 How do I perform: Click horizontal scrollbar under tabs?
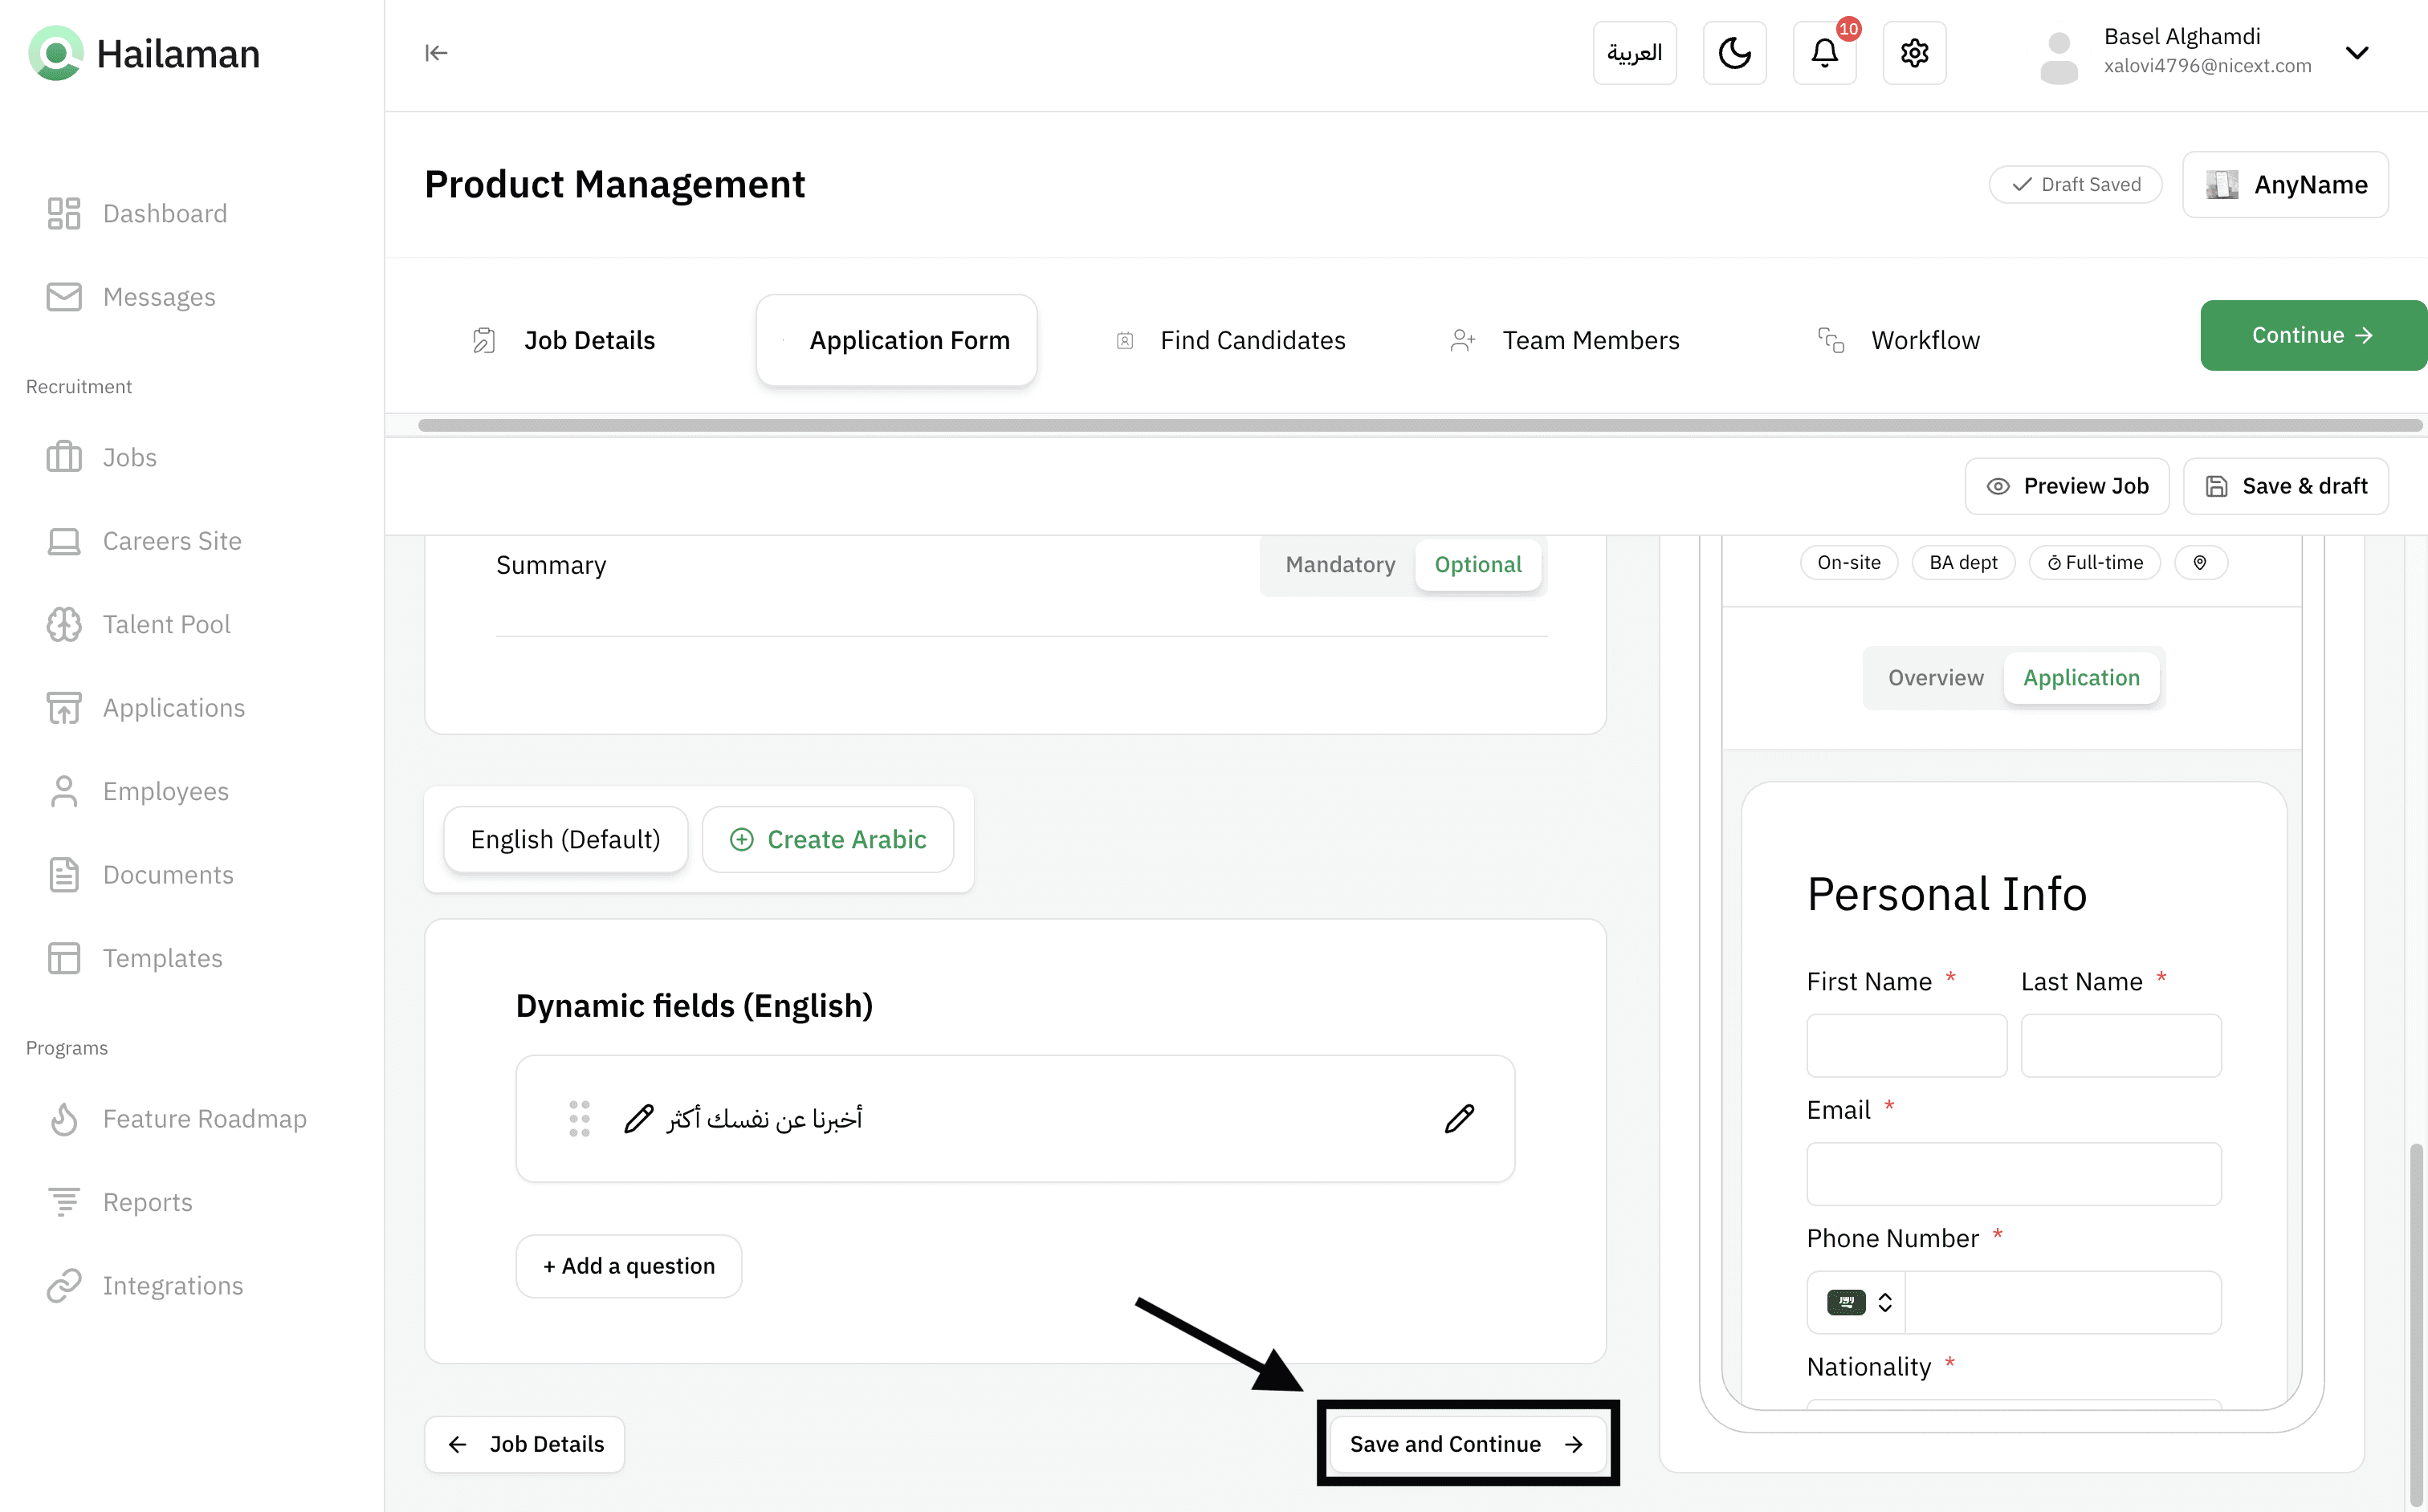(x=1419, y=426)
